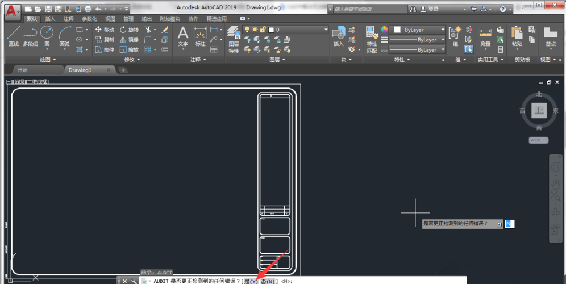Screen dimensions: 566x284
Task: Switch to the 插入 (Insert) ribbon tab
Action: (x=50, y=19)
